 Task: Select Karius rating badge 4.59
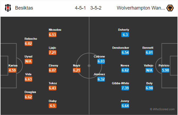coord(12,70)
